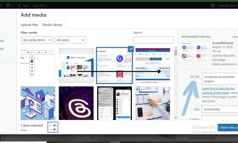Viewport: 238px width, 143px height.
Task: Click the media Search input field
Action: (x=153, y=40)
